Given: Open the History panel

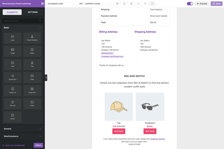Looking at the screenshot, I should coord(38,145).
